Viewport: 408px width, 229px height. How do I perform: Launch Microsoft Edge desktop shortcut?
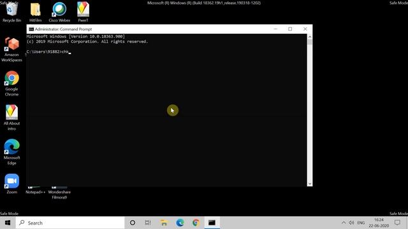point(11,152)
